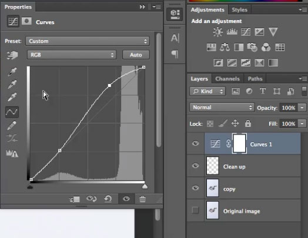Add a Levels adjustment from histogram icon

point(232,32)
